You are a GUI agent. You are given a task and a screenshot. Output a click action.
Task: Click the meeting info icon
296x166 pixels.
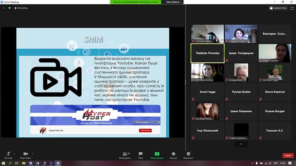coord(4,8)
